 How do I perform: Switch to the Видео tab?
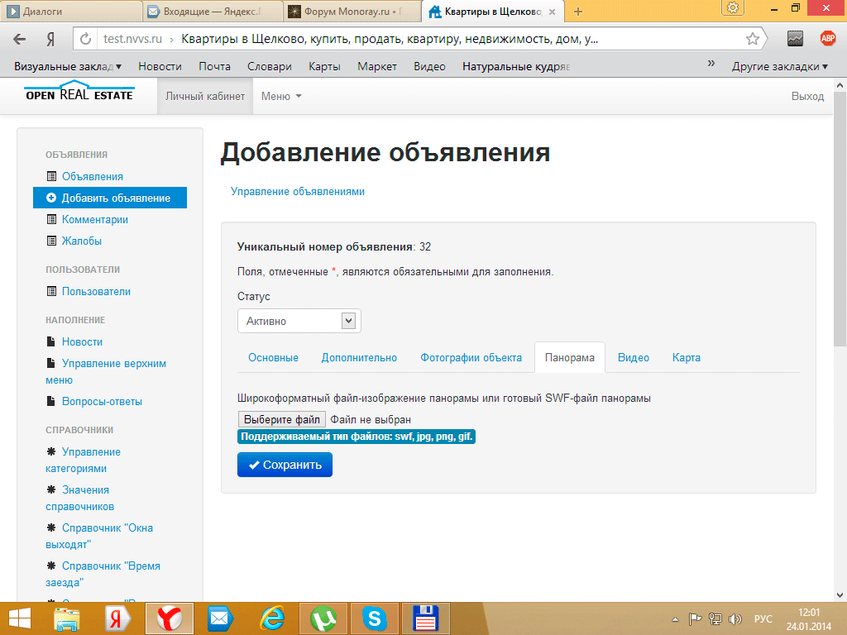634,357
